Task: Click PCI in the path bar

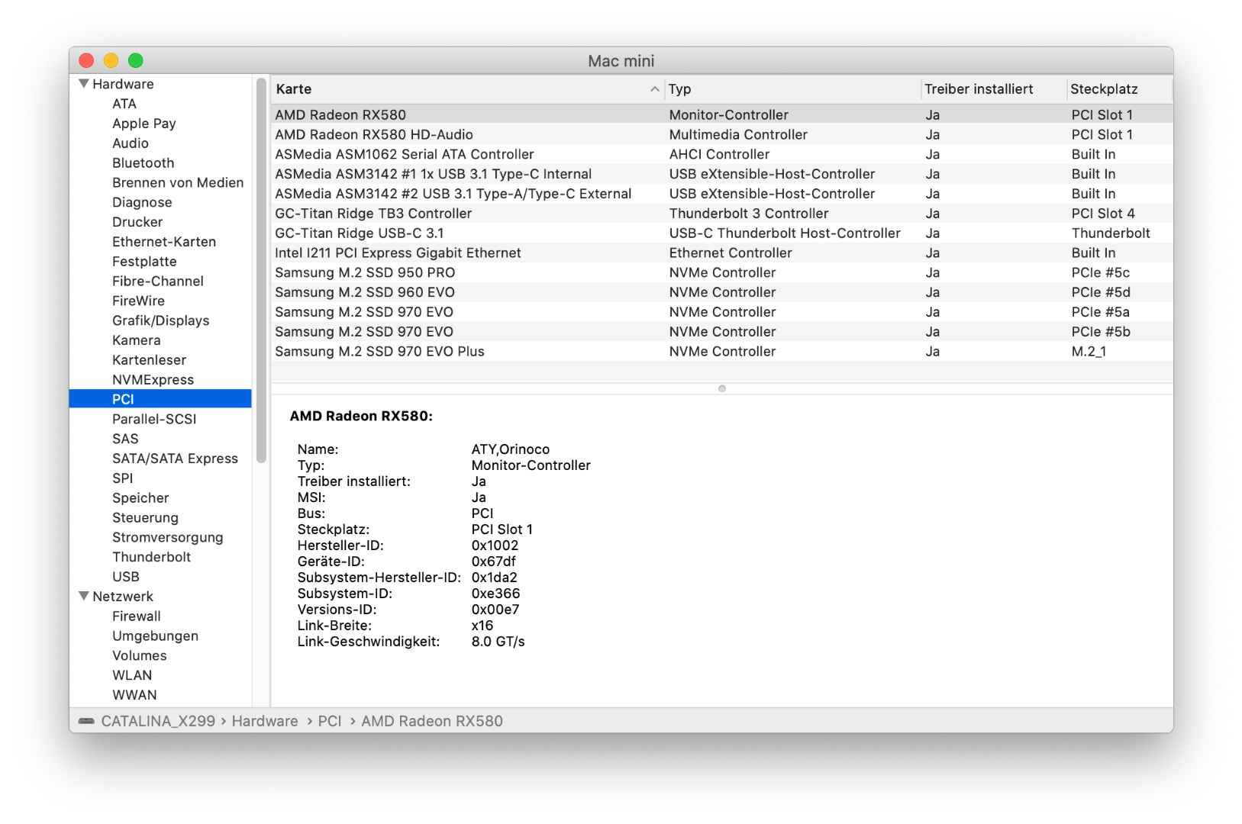Action: [330, 721]
